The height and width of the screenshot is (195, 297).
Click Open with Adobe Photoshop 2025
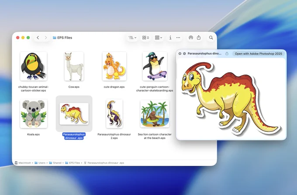click(259, 54)
